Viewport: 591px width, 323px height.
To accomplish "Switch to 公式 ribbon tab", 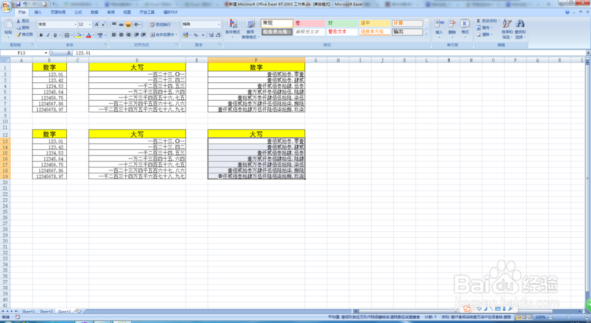I will click(78, 12).
